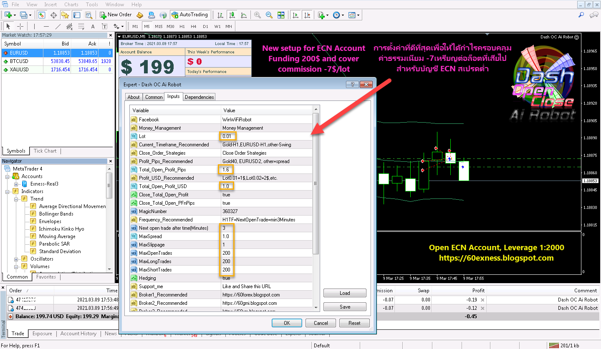Open the Templates dropdown arrow
The height and width of the screenshot is (349, 601).
tap(358, 15)
